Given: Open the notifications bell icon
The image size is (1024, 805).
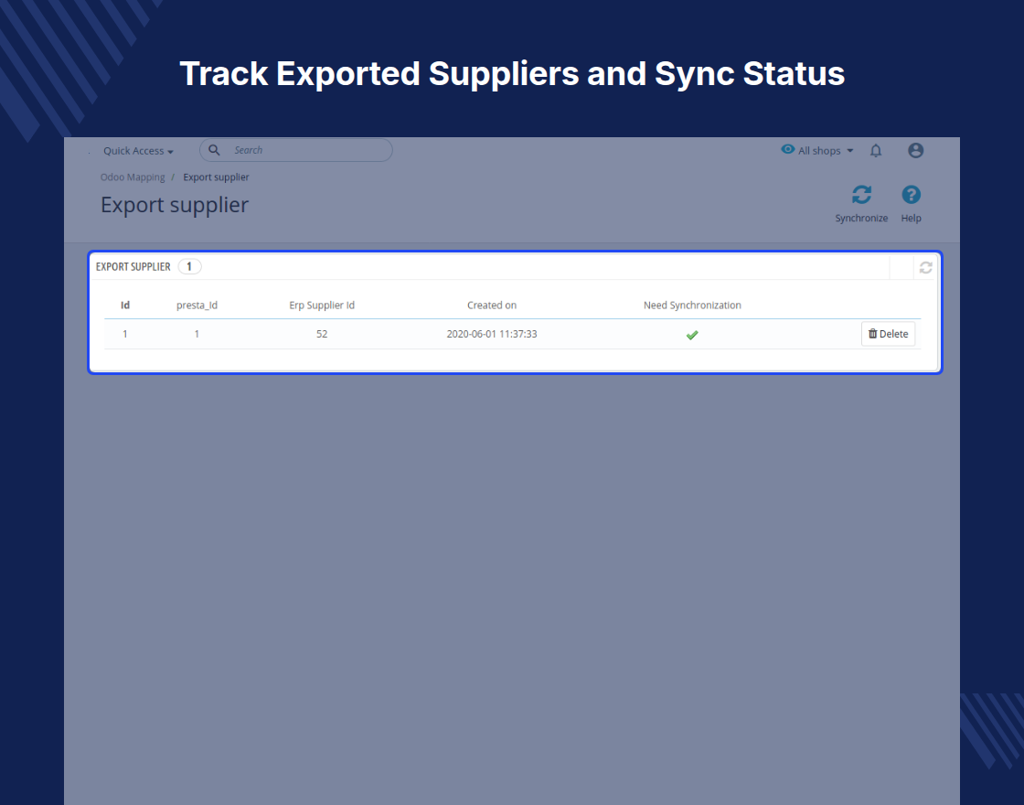Looking at the screenshot, I should [x=876, y=151].
